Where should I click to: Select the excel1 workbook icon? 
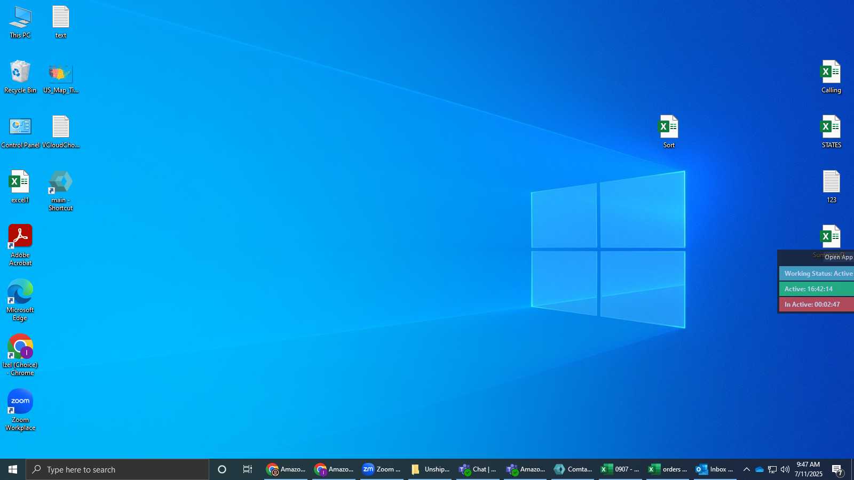20,187
